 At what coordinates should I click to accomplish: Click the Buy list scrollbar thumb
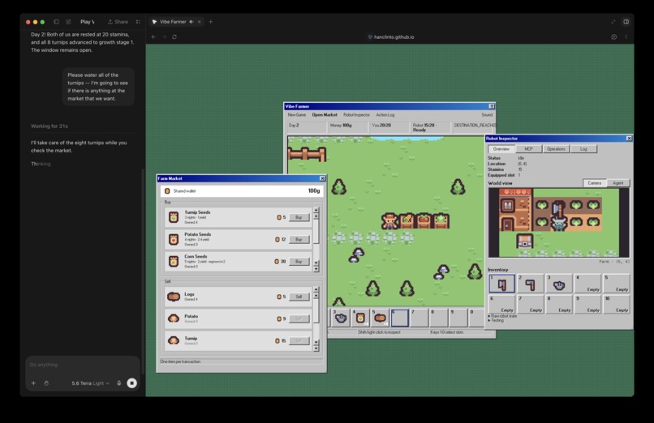316,232
